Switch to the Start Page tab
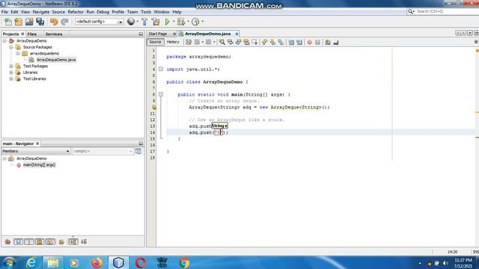The width and height of the screenshot is (479, 269). pyautogui.click(x=158, y=34)
